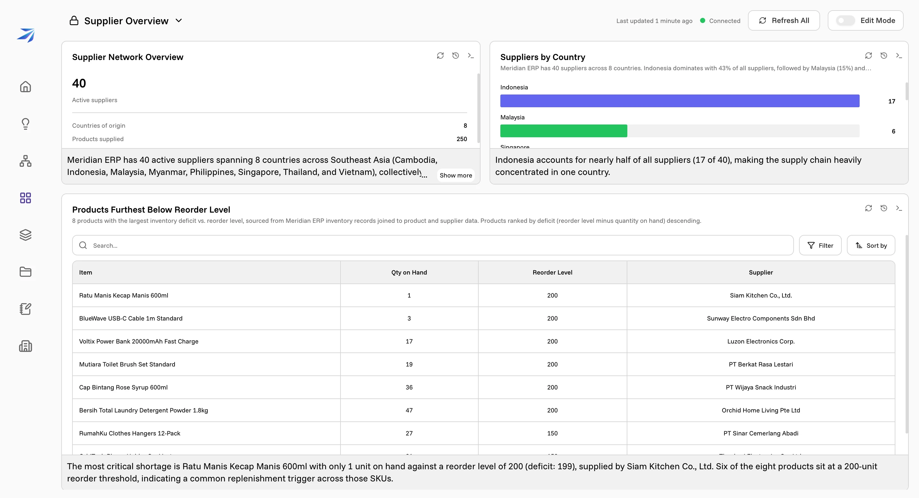Click Show more on the supplier summary

coord(456,175)
